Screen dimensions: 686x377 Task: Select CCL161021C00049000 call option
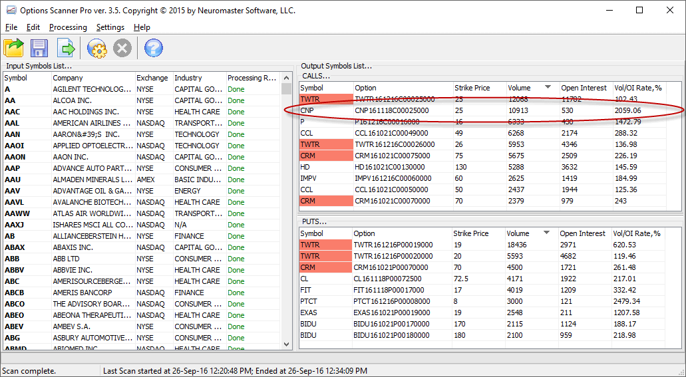(391, 133)
